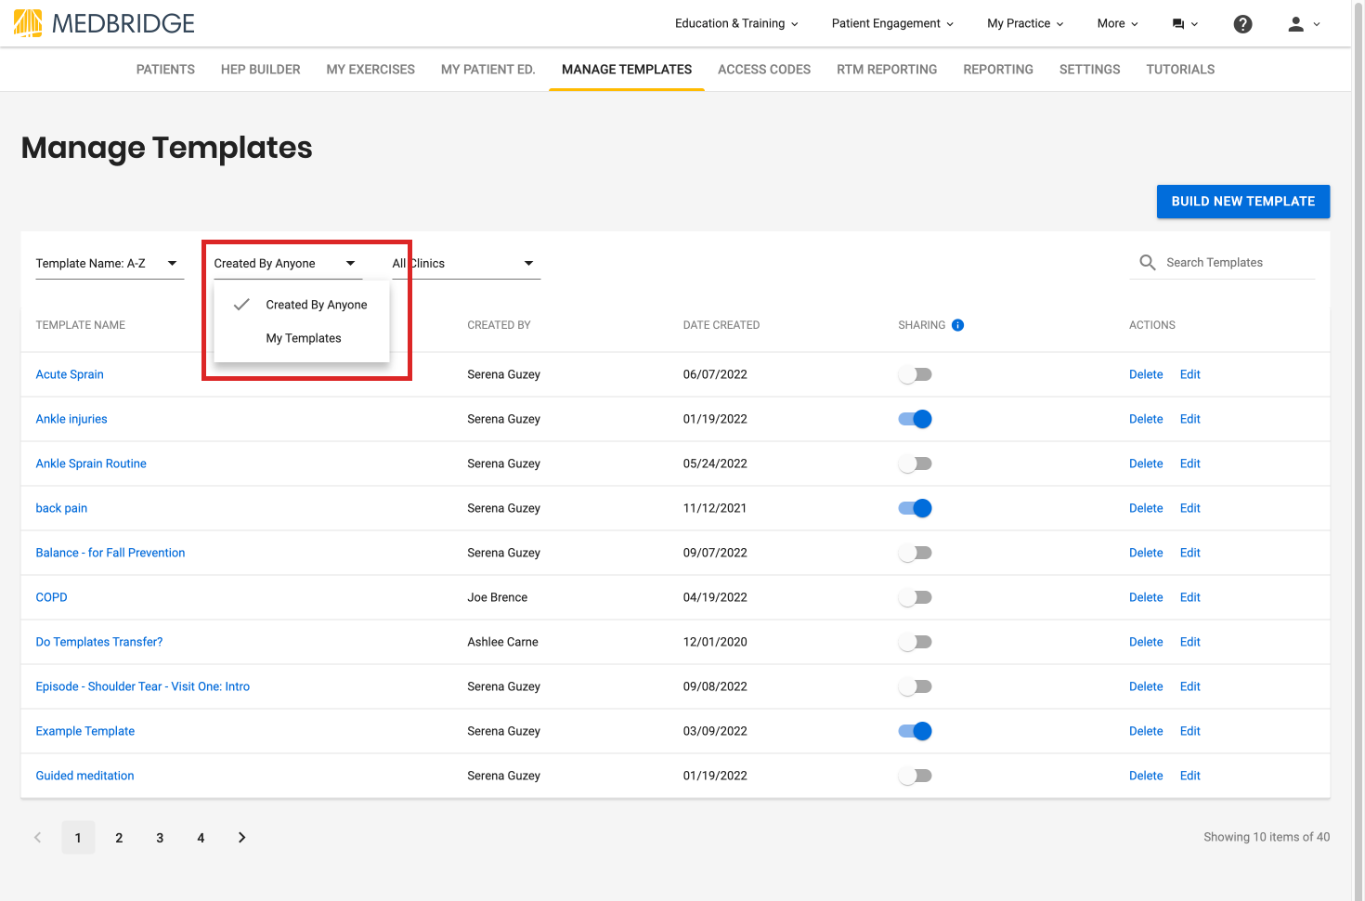Click the Joe Brence creator cell
1365x901 pixels.
point(498,597)
